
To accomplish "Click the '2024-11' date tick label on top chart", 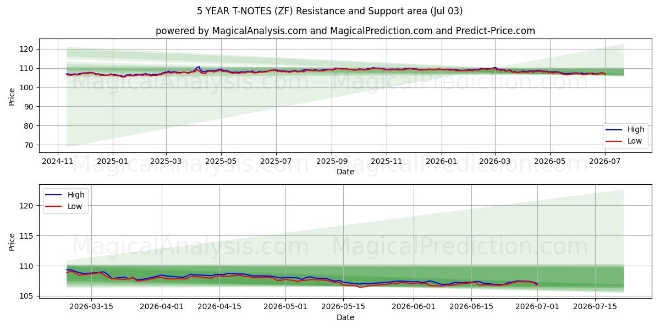I will (x=58, y=161).
